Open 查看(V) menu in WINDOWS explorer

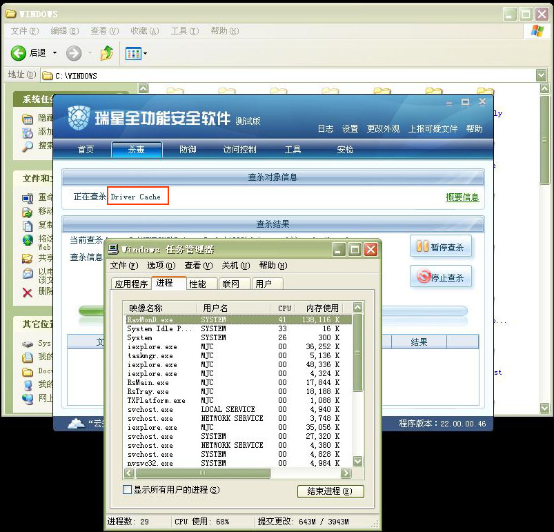[x=105, y=31]
